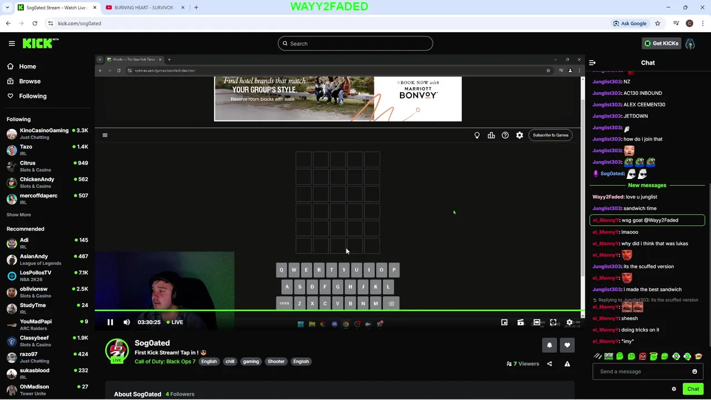Insert first claw slashes emote
The width and height of the screenshot is (711, 400).
[x=598, y=356]
